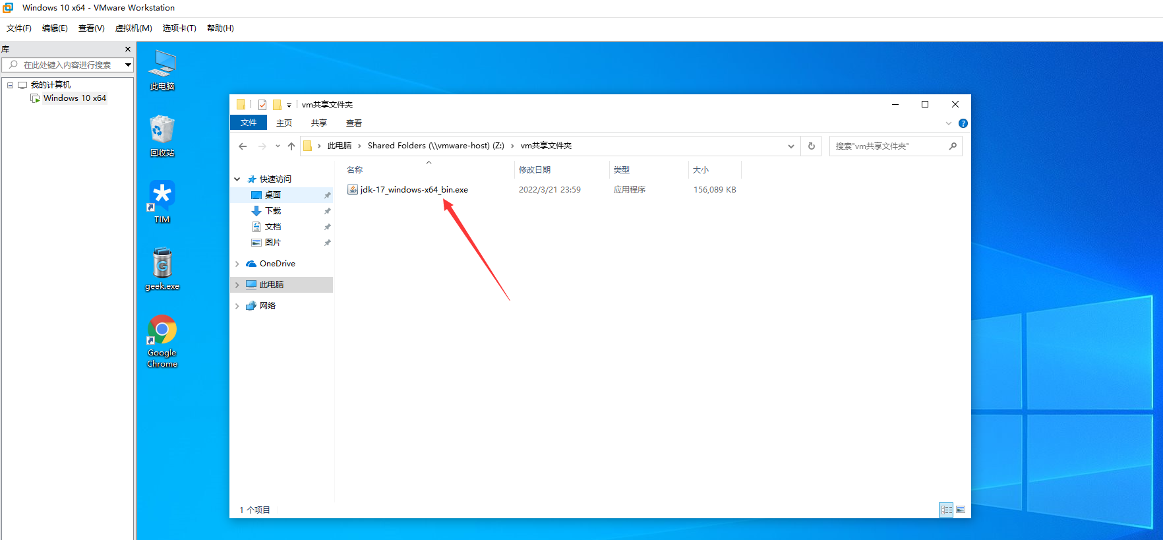
Task: Open the 选项卡(T) VMware menu
Action: pos(179,28)
